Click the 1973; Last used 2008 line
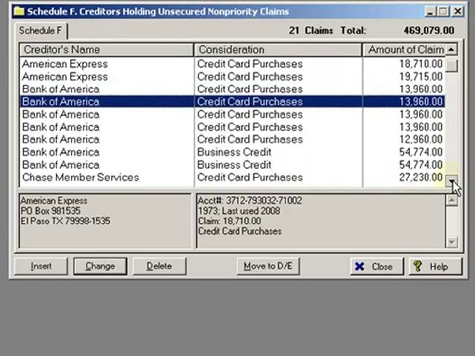 [239, 211]
